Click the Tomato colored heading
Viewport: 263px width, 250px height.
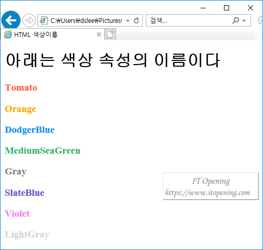[21, 87]
